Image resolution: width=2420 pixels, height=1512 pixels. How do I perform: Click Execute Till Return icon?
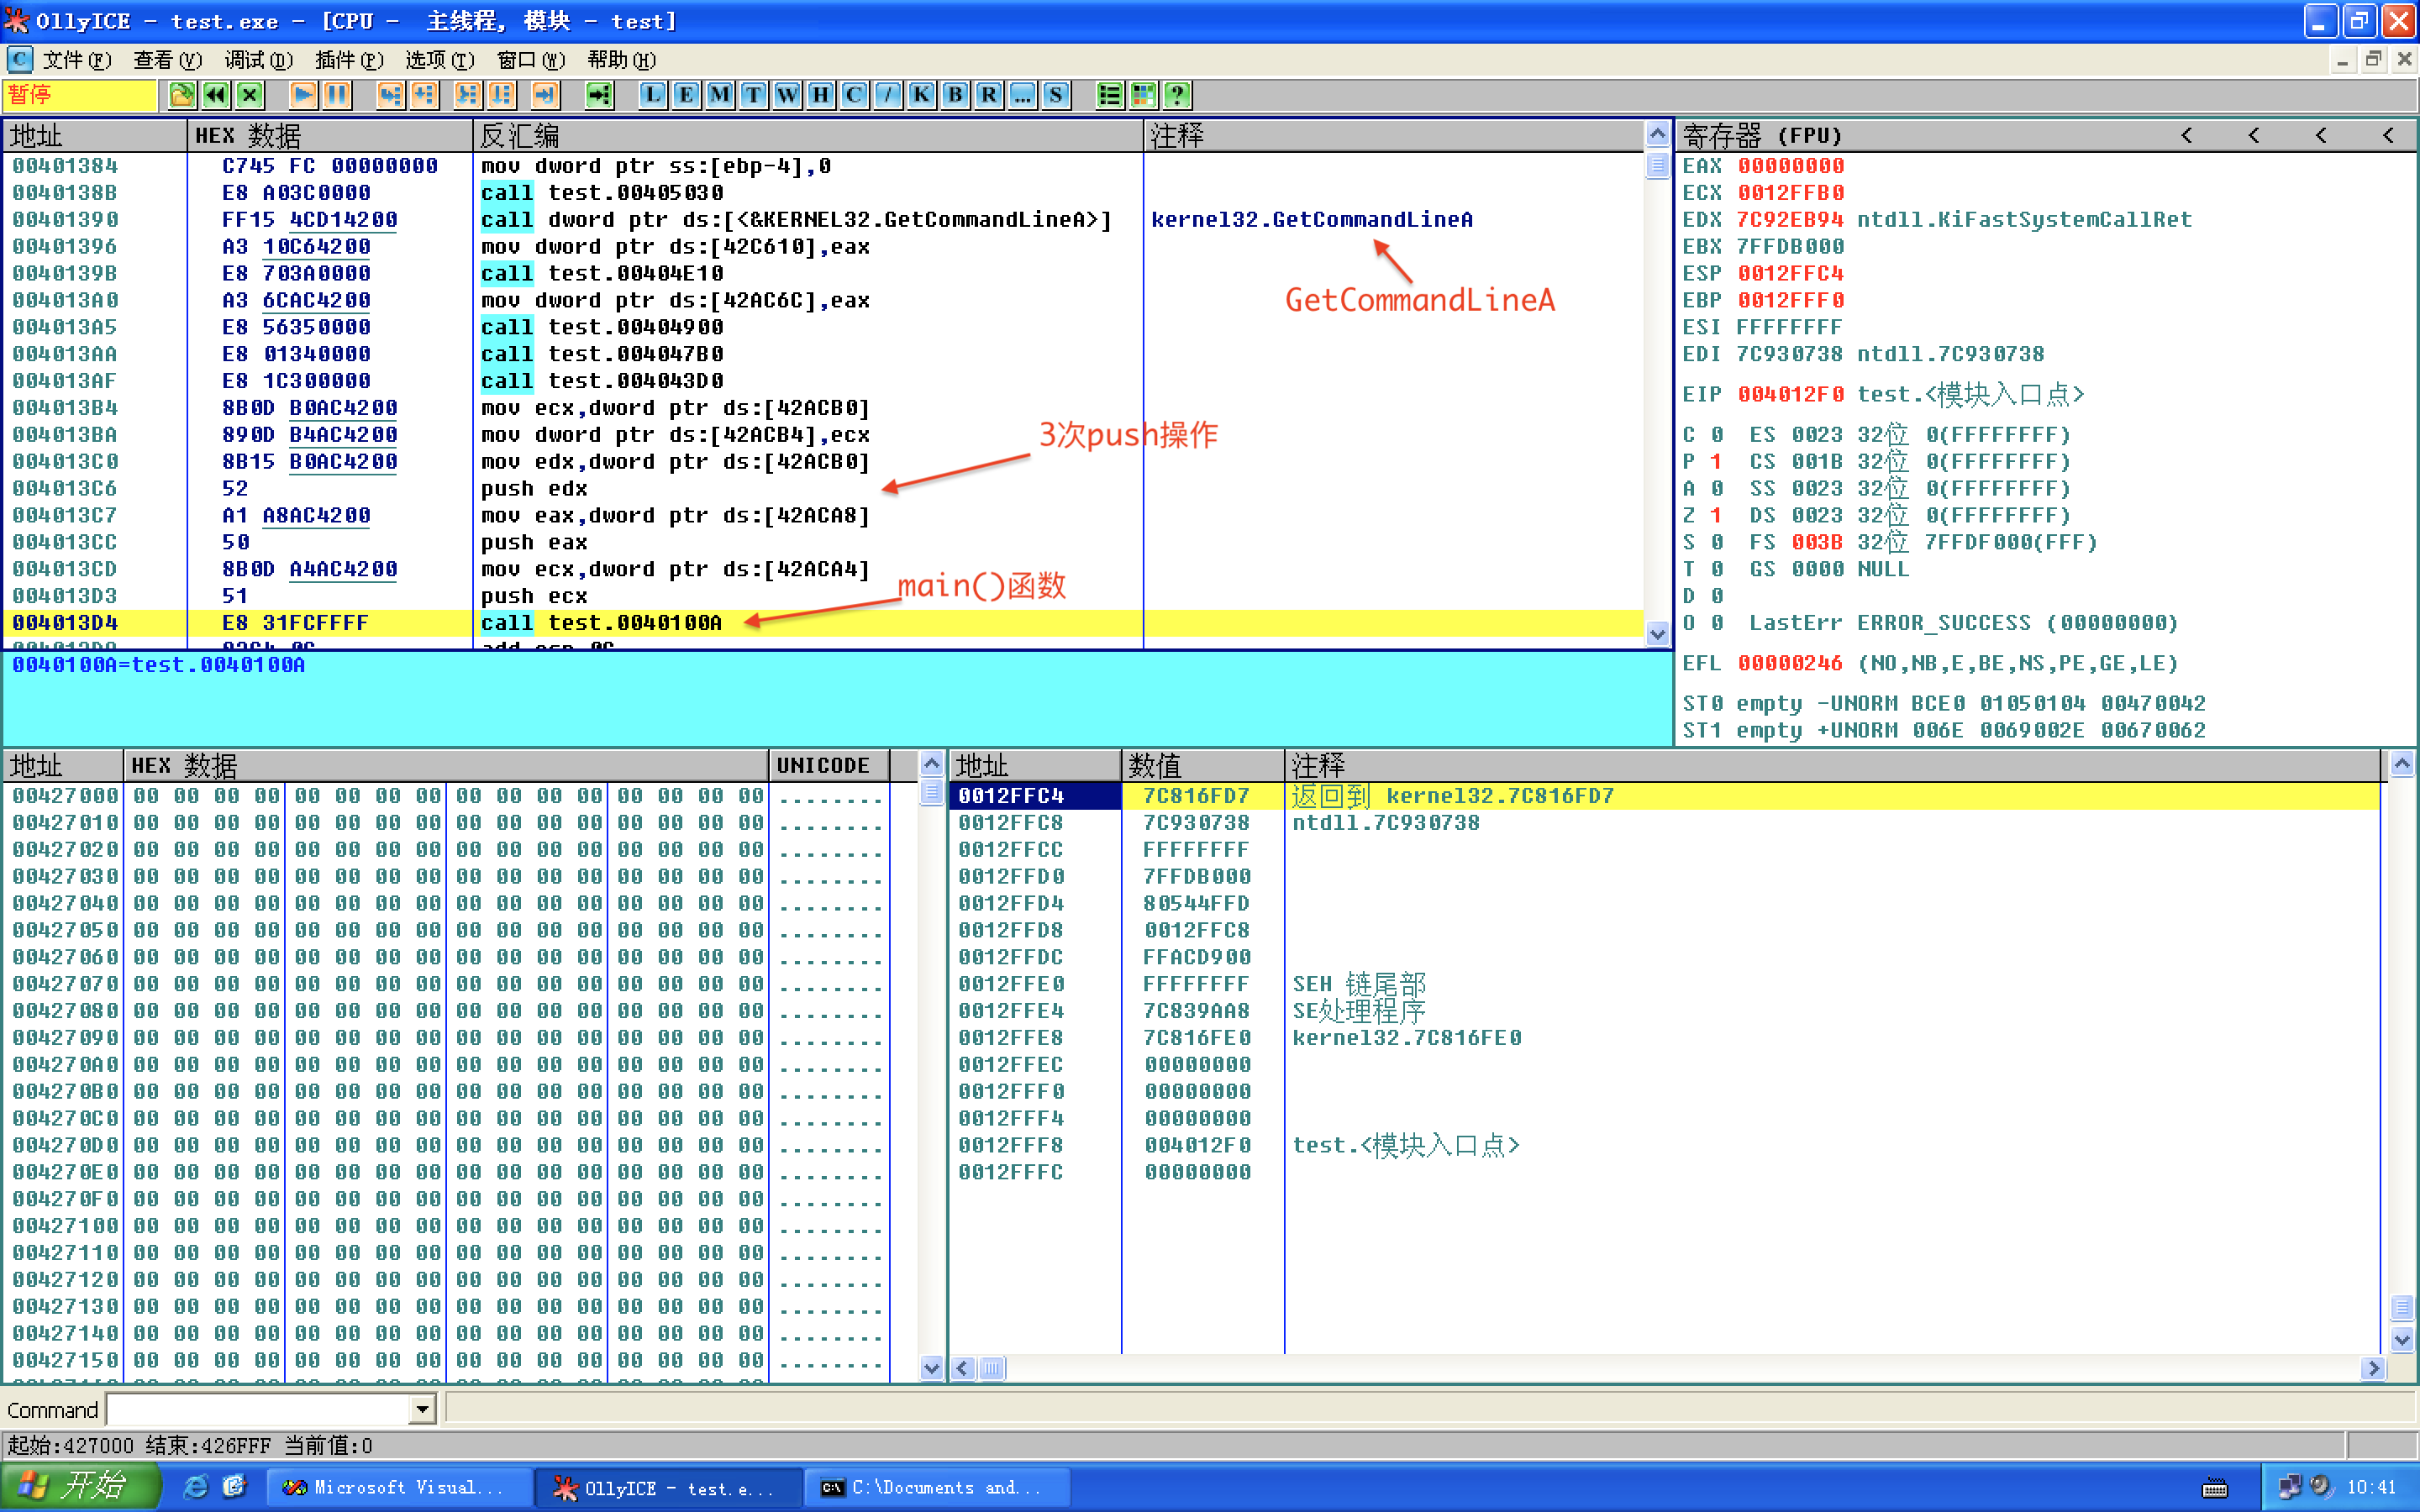point(544,95)
